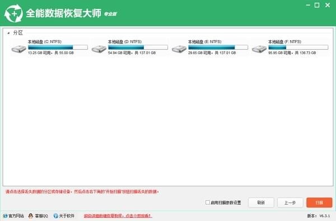
Task: Open the 关于软件 link
Action: tap(67, 216)
